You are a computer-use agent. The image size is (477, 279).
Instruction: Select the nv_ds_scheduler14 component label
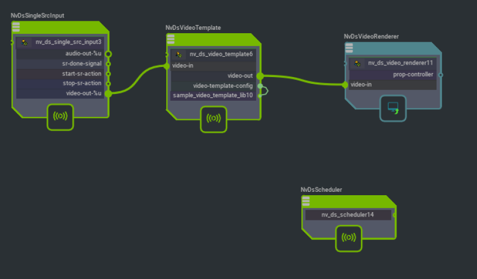pos(347,215)
